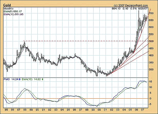Click the dashed red resistance line at 500
Screen dimensions: 158x114
pos(79,41)
